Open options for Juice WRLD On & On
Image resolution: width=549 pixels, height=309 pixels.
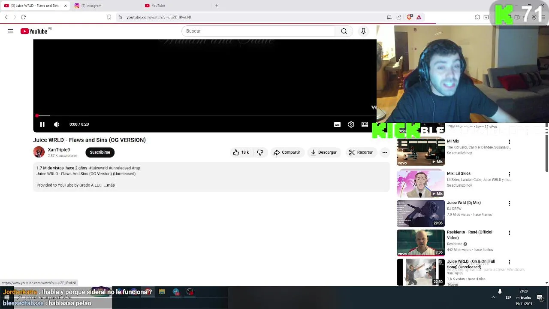[510, 262]
